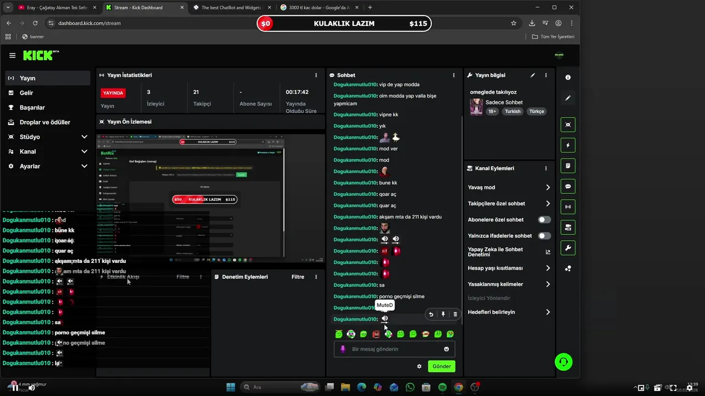Toggle note page icon in right rail
The width and height of the screenshot is (705, 396).
568,166
